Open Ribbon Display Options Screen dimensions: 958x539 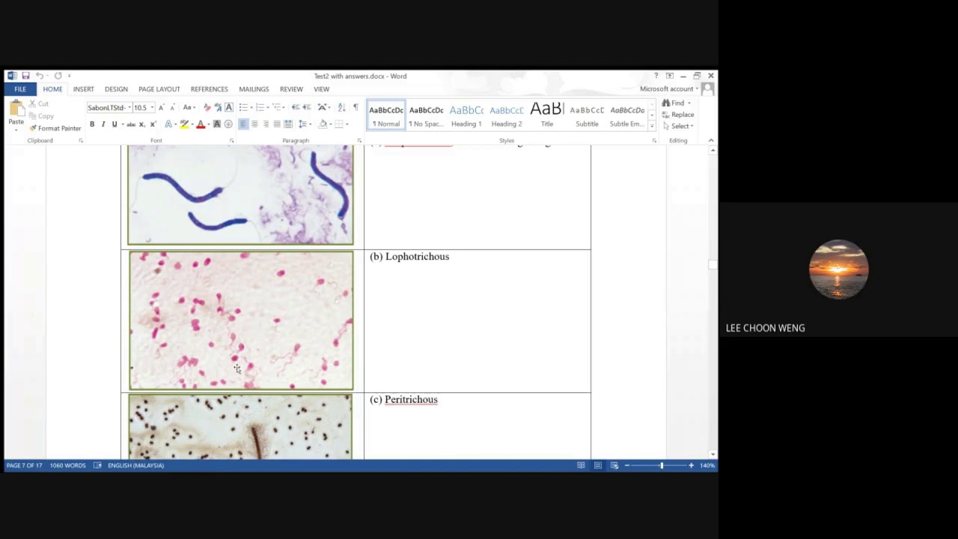pyautogui.click(x=669, y=76)
